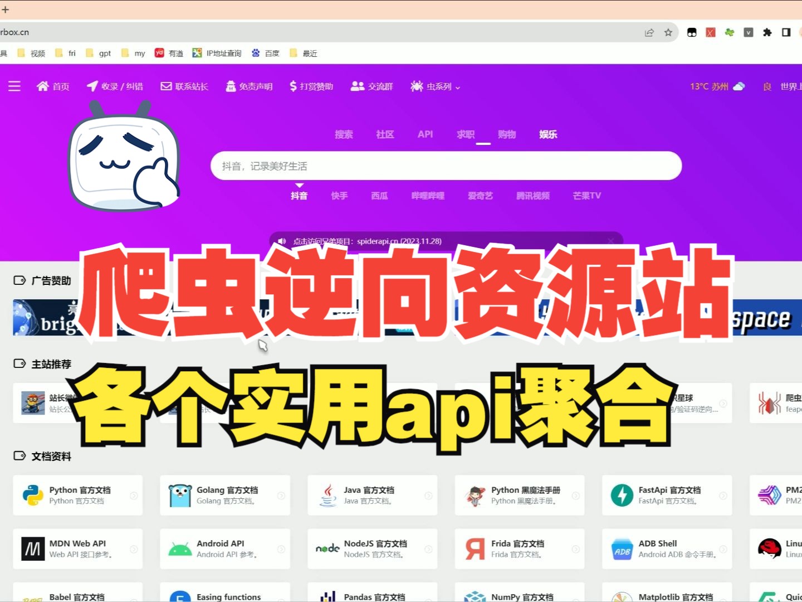This screenshot has width=802, height=602.
Task: Switch to the 求职 search tab
Action: [x=466, y=134]
